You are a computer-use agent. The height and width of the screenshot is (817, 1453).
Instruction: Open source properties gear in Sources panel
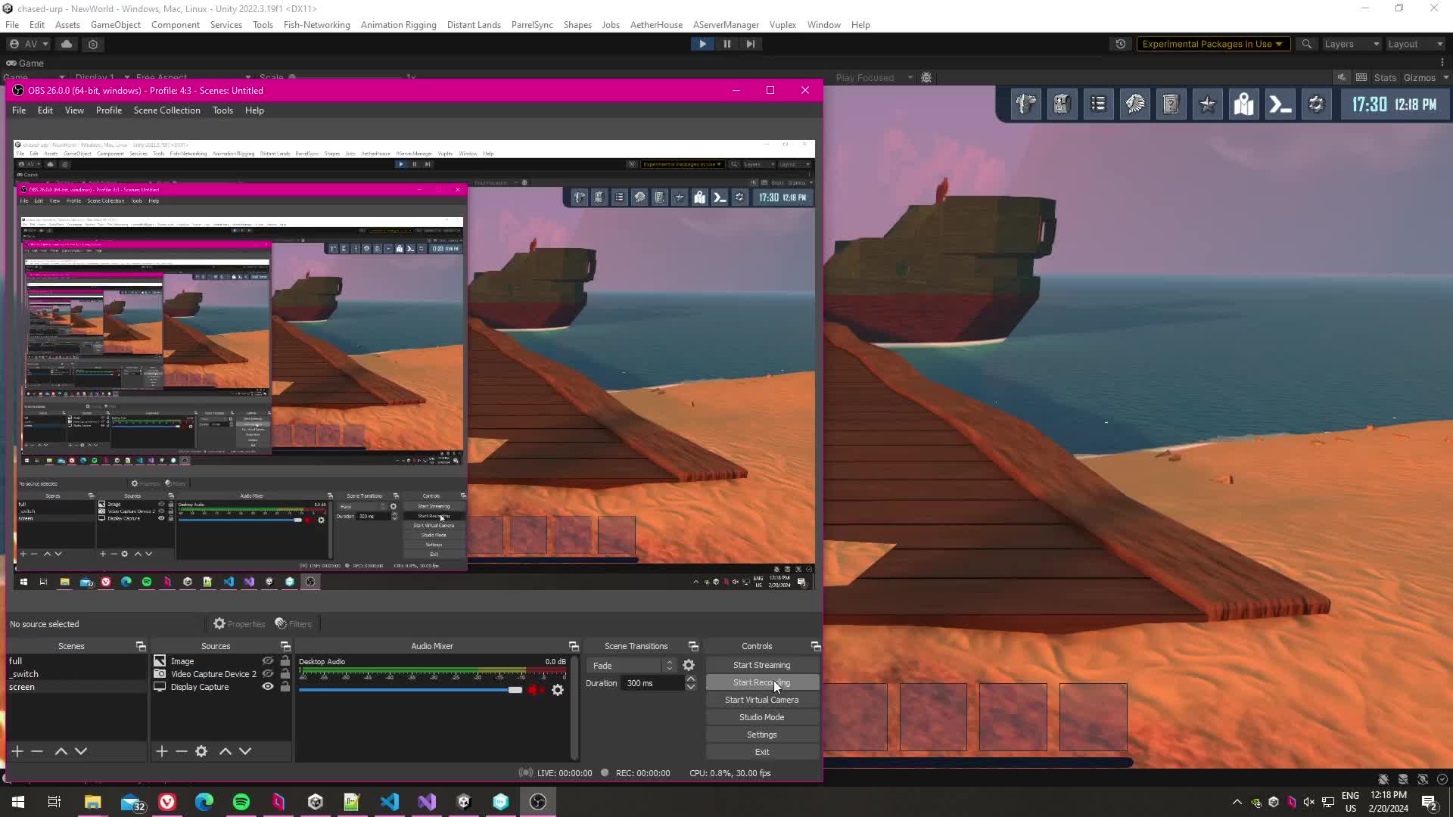201,751
